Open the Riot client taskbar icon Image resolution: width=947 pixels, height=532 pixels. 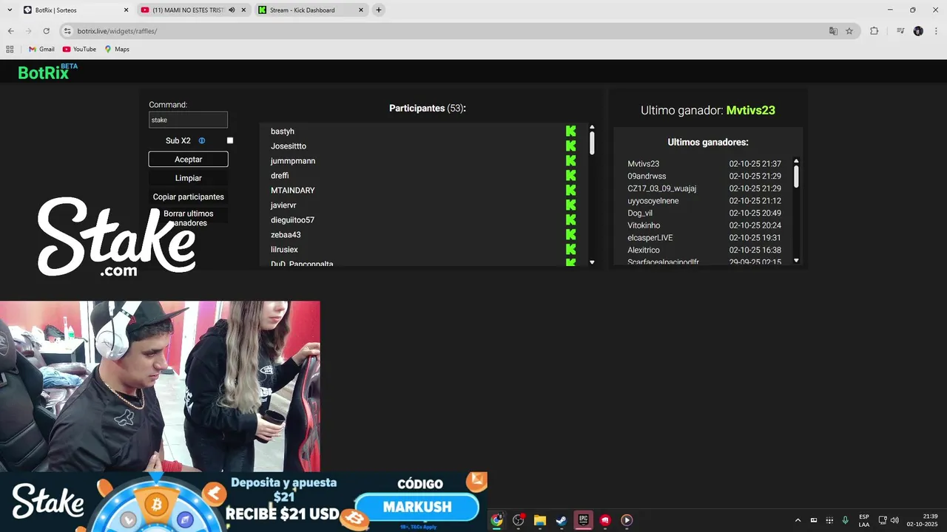point(605,520)
